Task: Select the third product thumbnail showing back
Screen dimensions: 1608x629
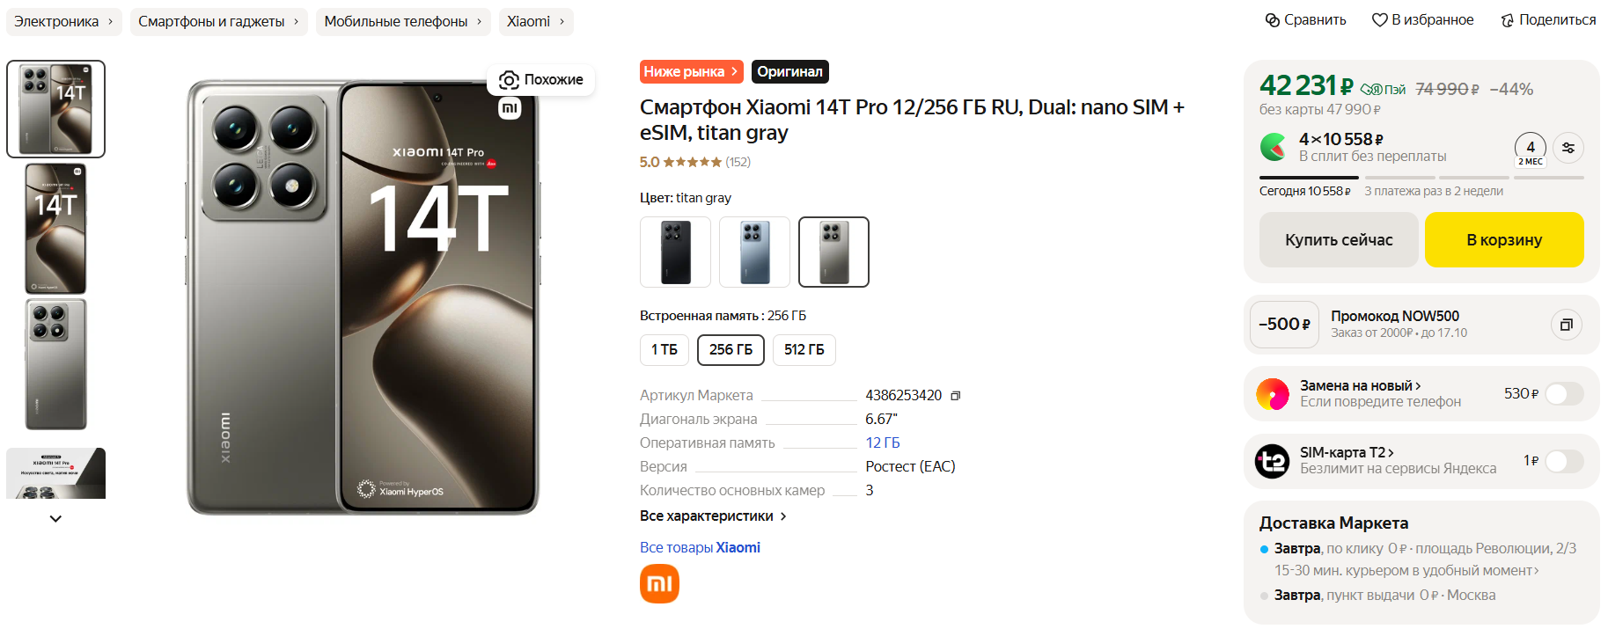Action: coord(56,364)
